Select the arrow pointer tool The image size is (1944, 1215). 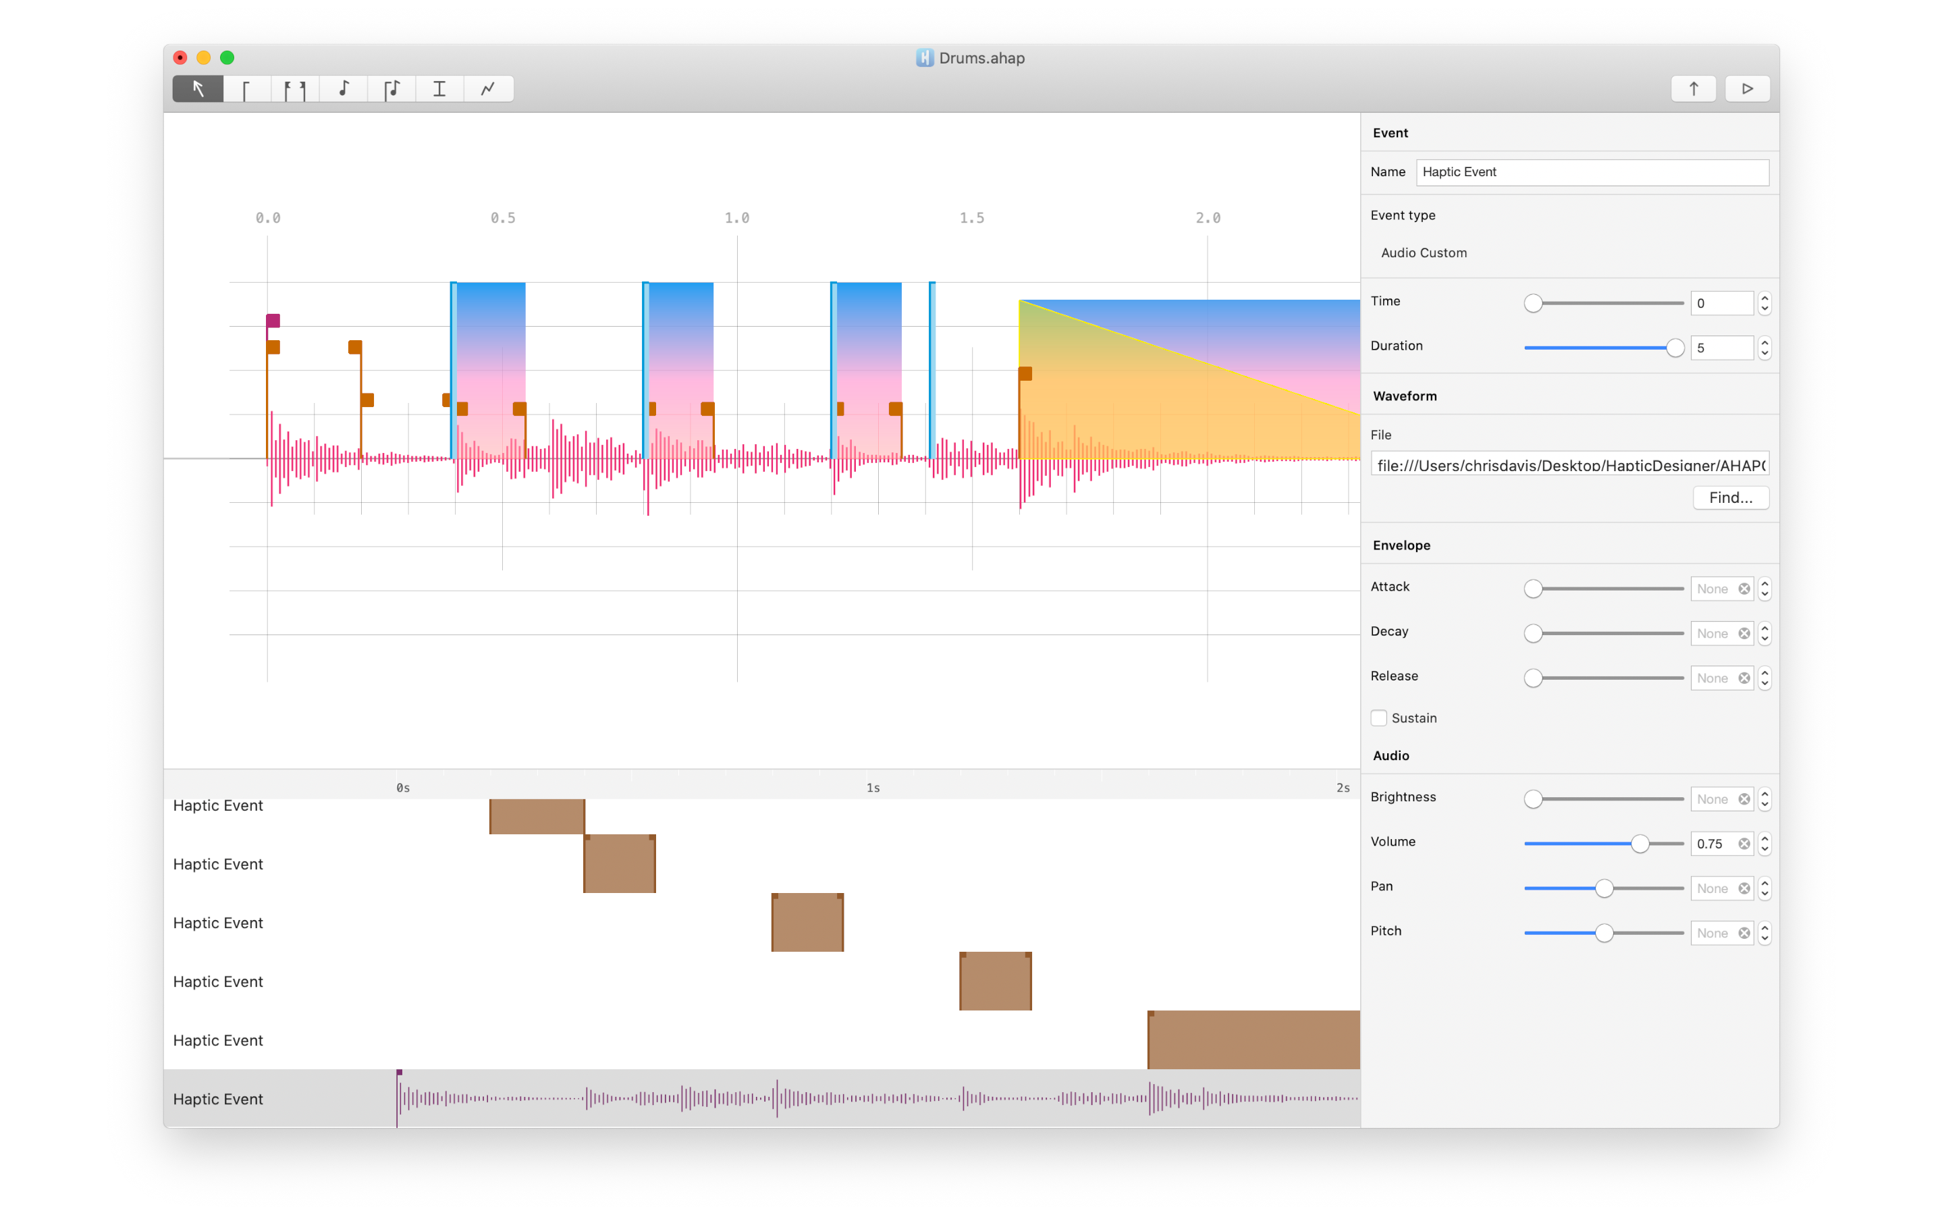(198, 88)
